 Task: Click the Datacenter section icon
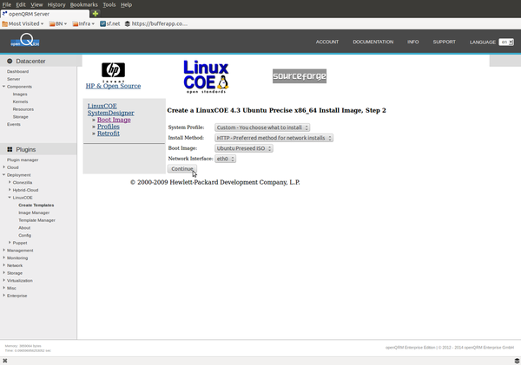coord(10,61)
